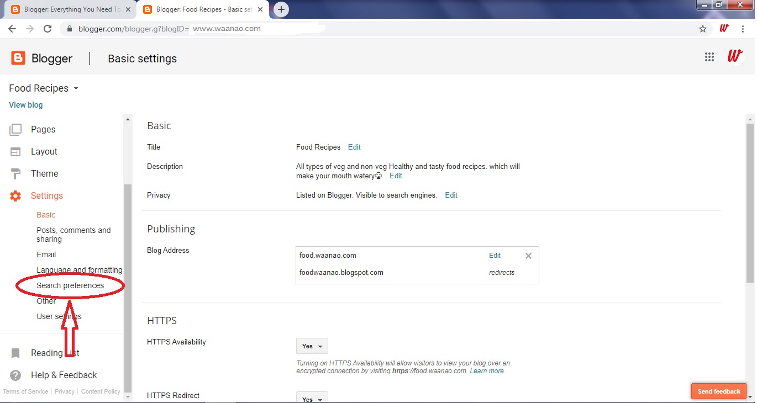Click the 'Listed on Blogger' privacy text
Image resolution: width=757 pixels, height=403 pixels.
[366, 195]
